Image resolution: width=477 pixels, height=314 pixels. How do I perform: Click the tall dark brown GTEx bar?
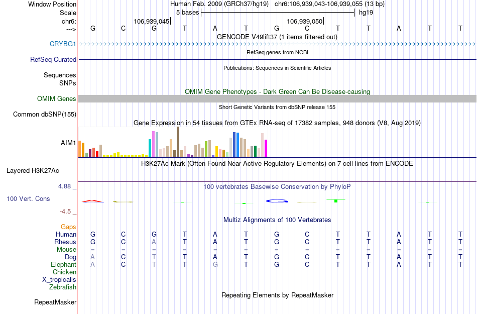[178, 142]
